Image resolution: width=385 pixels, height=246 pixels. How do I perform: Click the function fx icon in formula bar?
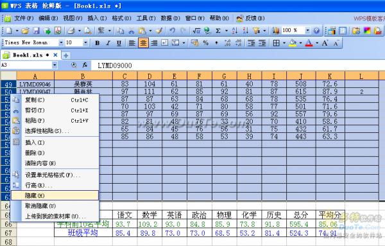tap(85, 65)
